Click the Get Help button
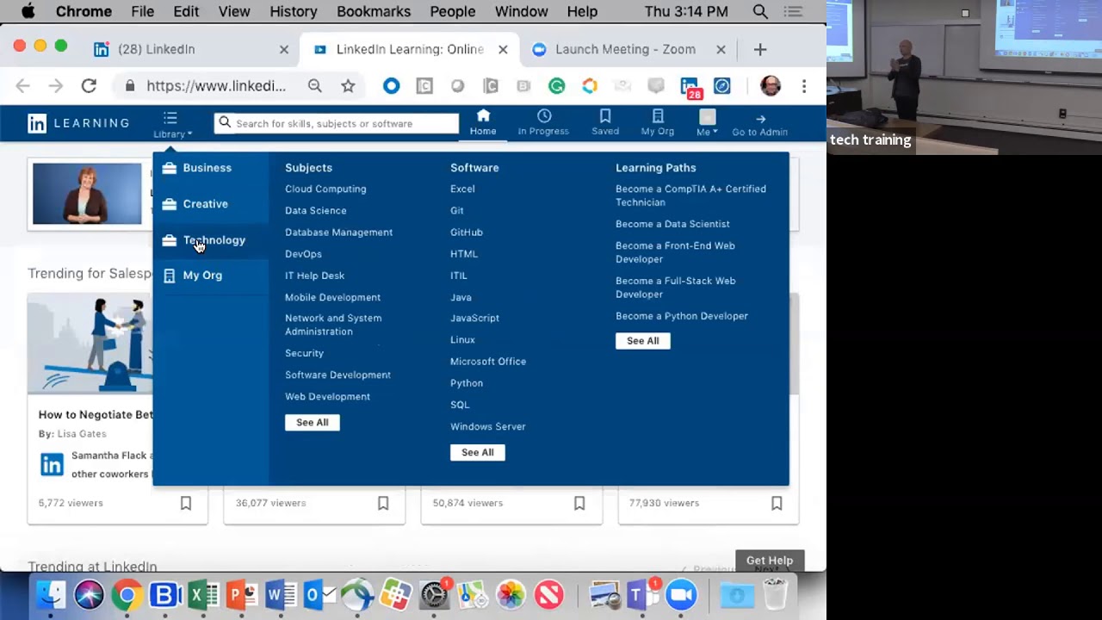 click(x=770, y=561)
